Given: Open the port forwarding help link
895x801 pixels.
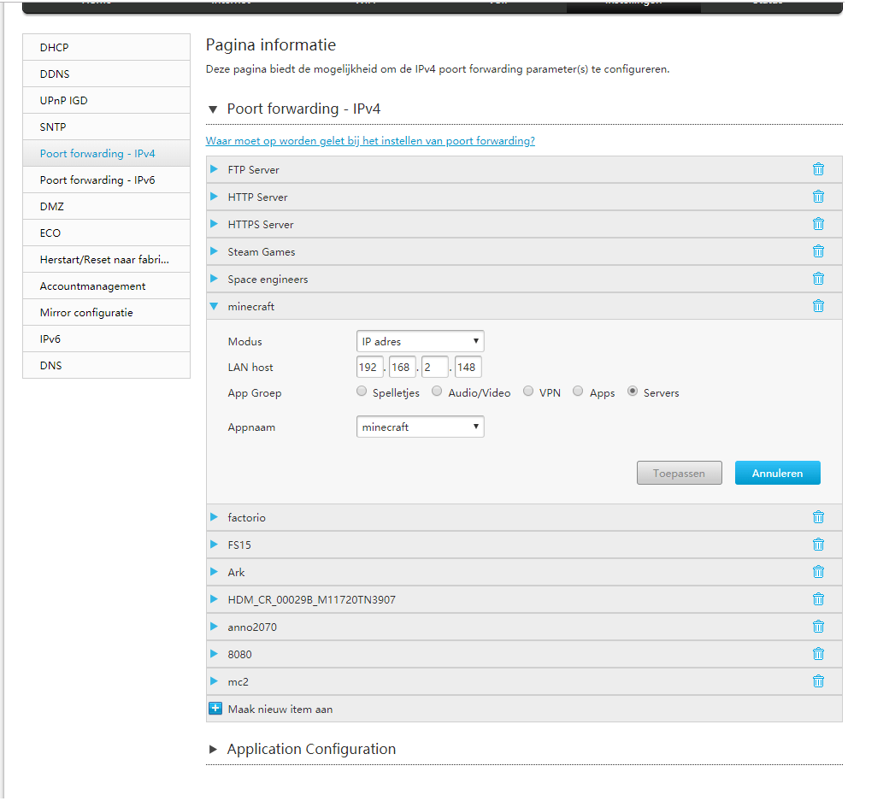Looking at the screenshot, I should click(370, 141).
